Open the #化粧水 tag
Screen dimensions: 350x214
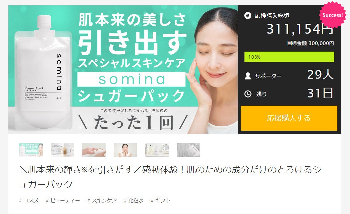coord(134,201)
